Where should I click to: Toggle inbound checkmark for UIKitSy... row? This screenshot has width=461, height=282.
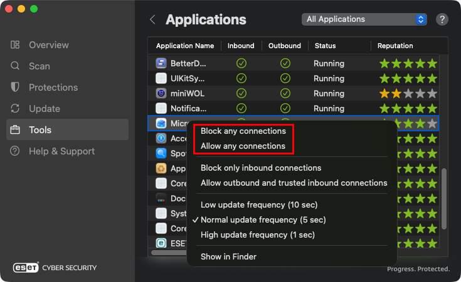click(x=241, y=78)
